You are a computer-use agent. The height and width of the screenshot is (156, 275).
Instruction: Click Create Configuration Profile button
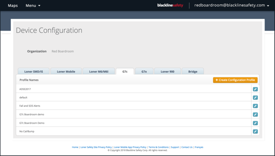[235, 80]
